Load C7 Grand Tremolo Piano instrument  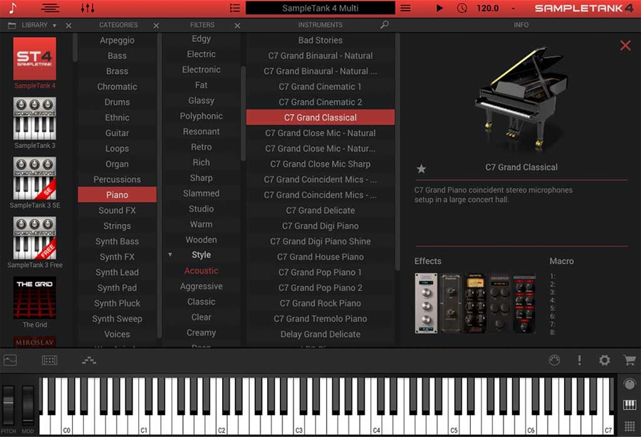[x=320, y=319]
